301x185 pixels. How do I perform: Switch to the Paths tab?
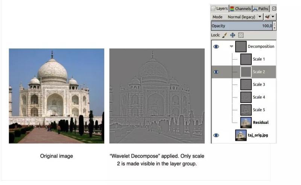(x=261, y=9)
